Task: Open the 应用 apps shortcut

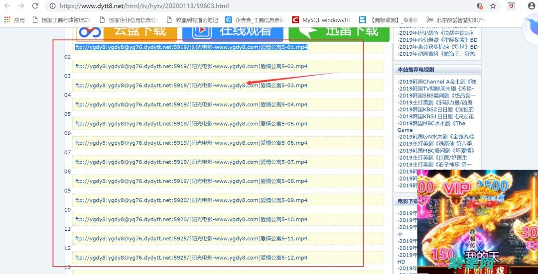Action: pyautogui.click(x=14, y=20)
